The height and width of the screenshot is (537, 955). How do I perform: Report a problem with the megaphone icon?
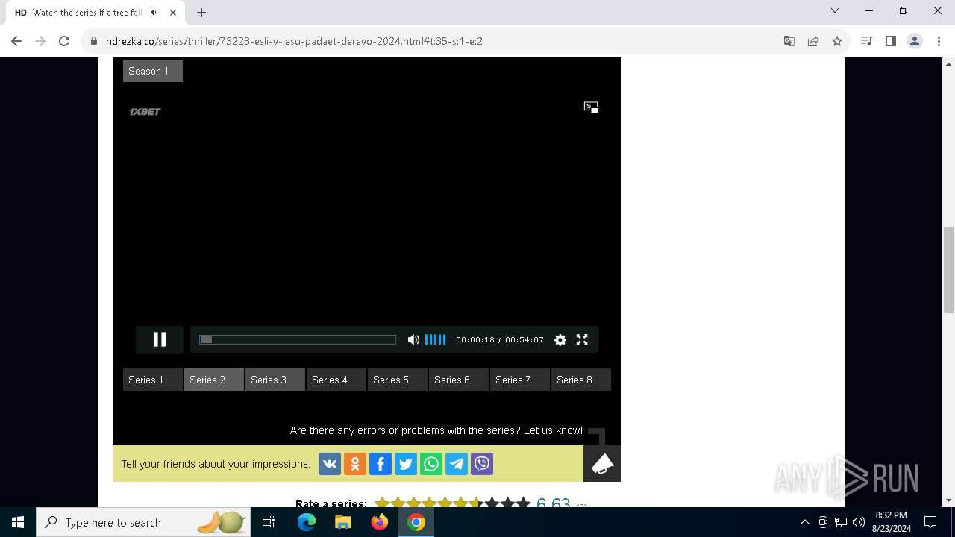[x=602, y=463]
